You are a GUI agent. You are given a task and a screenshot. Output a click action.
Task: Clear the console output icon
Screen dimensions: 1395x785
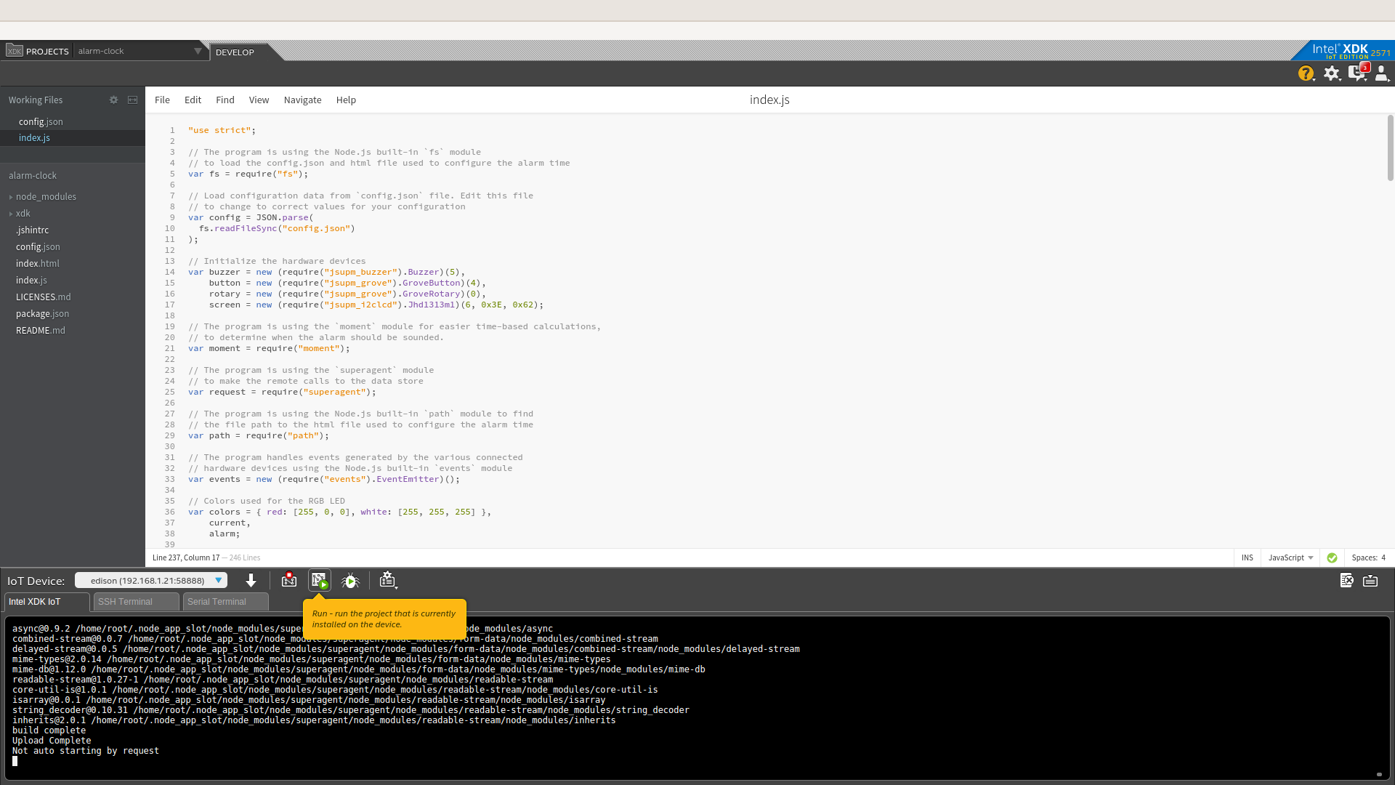click(1346, 580)
